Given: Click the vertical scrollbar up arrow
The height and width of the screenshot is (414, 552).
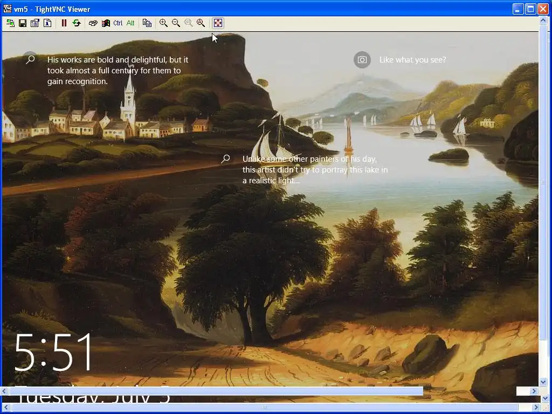Looking at the screenshot, I should 543,20.
